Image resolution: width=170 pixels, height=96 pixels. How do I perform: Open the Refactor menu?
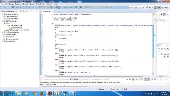coord(18,4)
